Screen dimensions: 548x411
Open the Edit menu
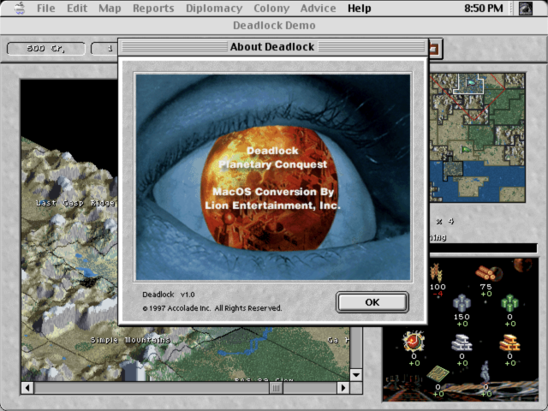pyautogui.click(x=77, y=8)
